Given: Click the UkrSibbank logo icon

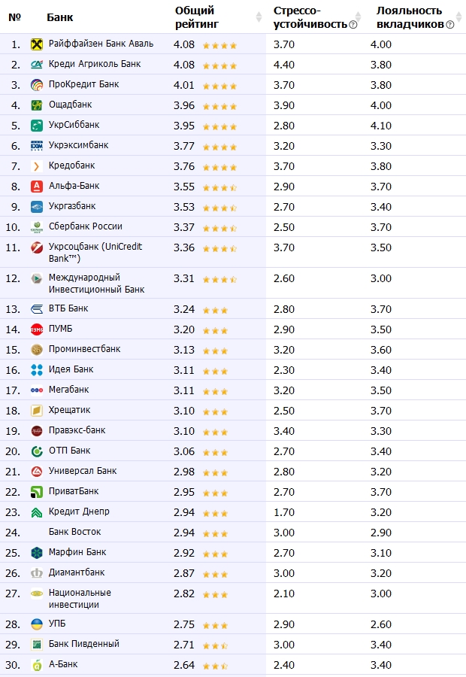Looking at the screenshot, I should coord(37,125).
